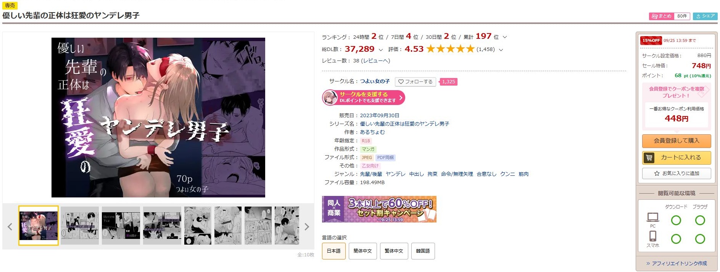Click the star favorite icon
The image size is (720, 272).
point(657,173)
